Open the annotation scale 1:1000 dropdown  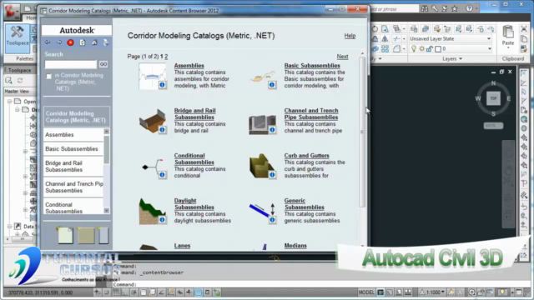(433, 292)
